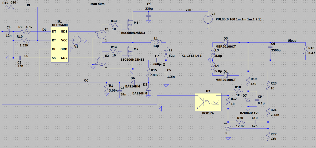Click the Rt net label
Viewport: 316px width, 148px height.
[x=29, y=5]
